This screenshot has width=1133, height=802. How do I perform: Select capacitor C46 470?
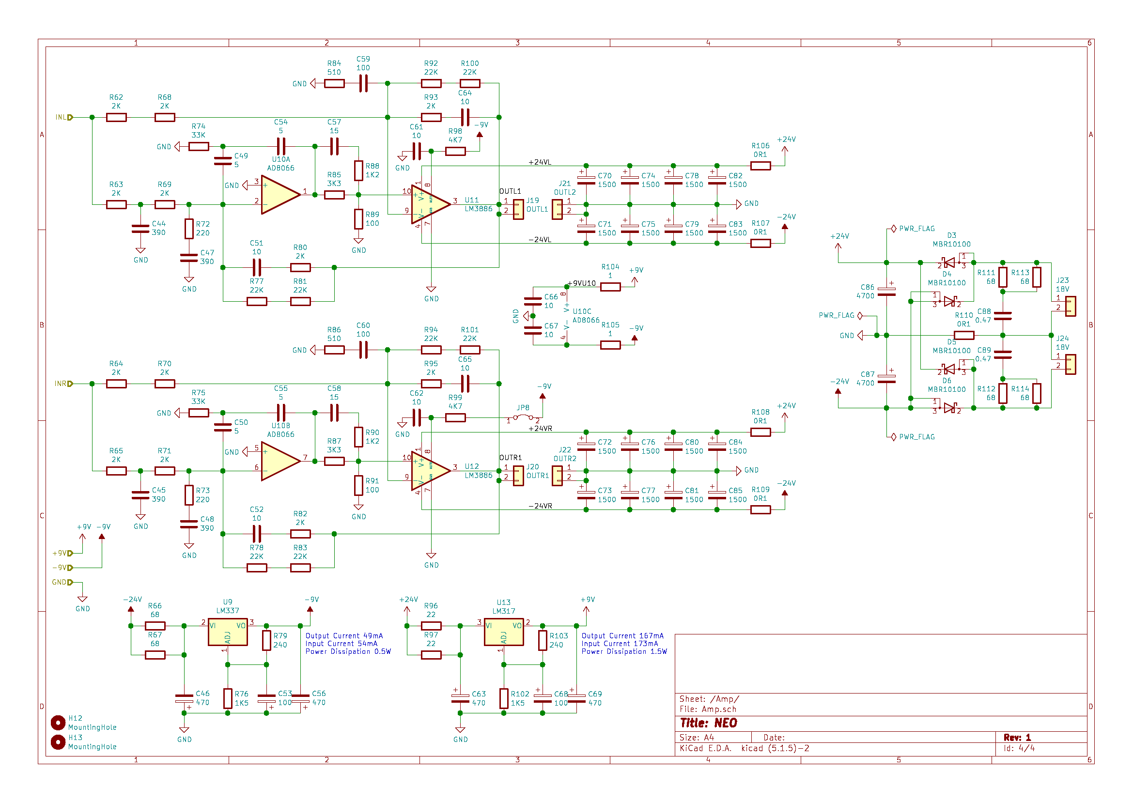[184, 698]
